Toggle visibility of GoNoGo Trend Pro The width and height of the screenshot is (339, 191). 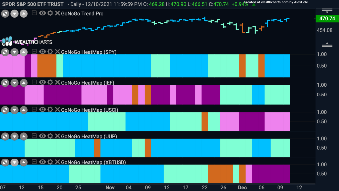coord(42,13)
